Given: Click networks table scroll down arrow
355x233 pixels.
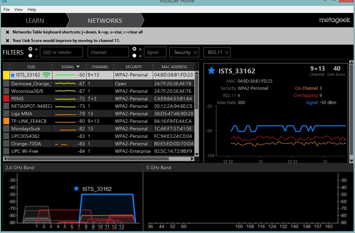Looking at the screenshot, I should coord(196,155).
